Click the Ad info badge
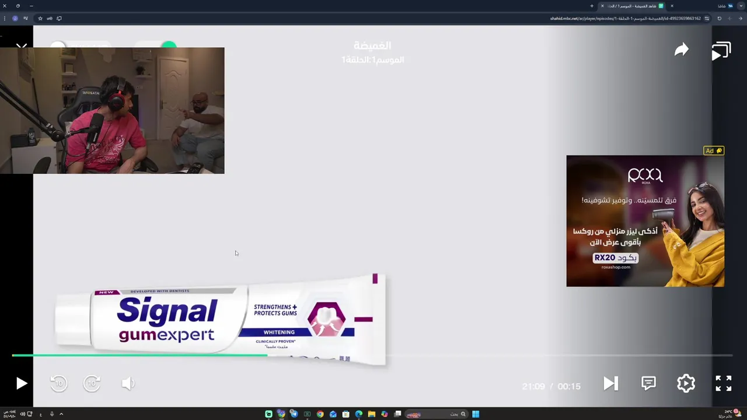This screenshot has width=747, height=420. click(x=713, y=150)
